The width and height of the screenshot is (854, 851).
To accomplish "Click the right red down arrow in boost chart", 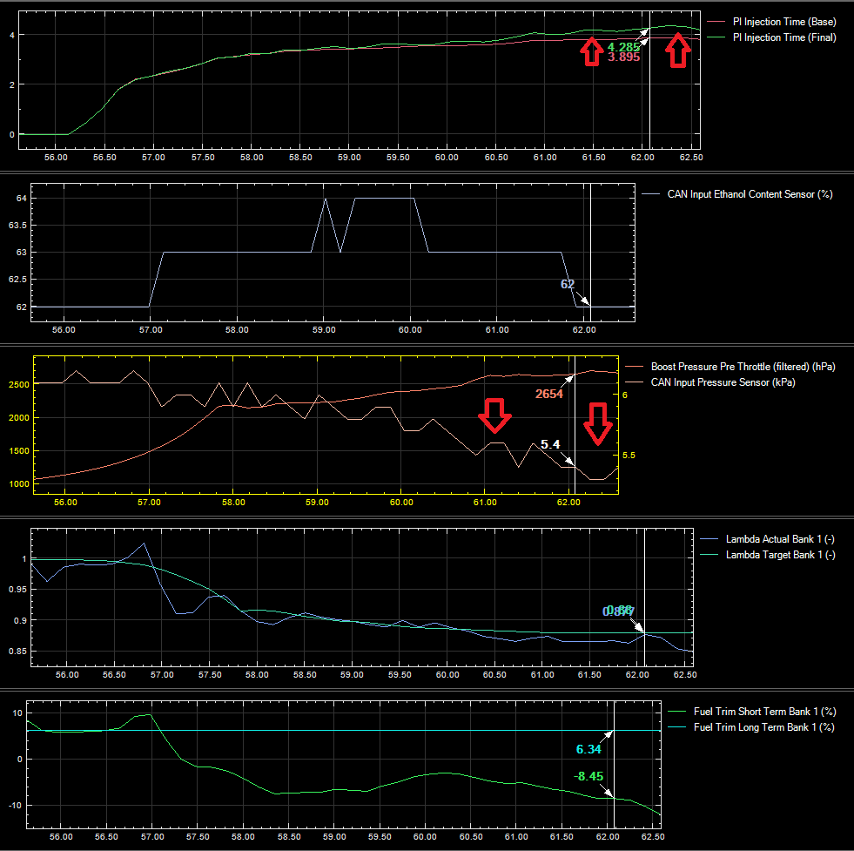I will pyautogui.click(x=598, y=423).
